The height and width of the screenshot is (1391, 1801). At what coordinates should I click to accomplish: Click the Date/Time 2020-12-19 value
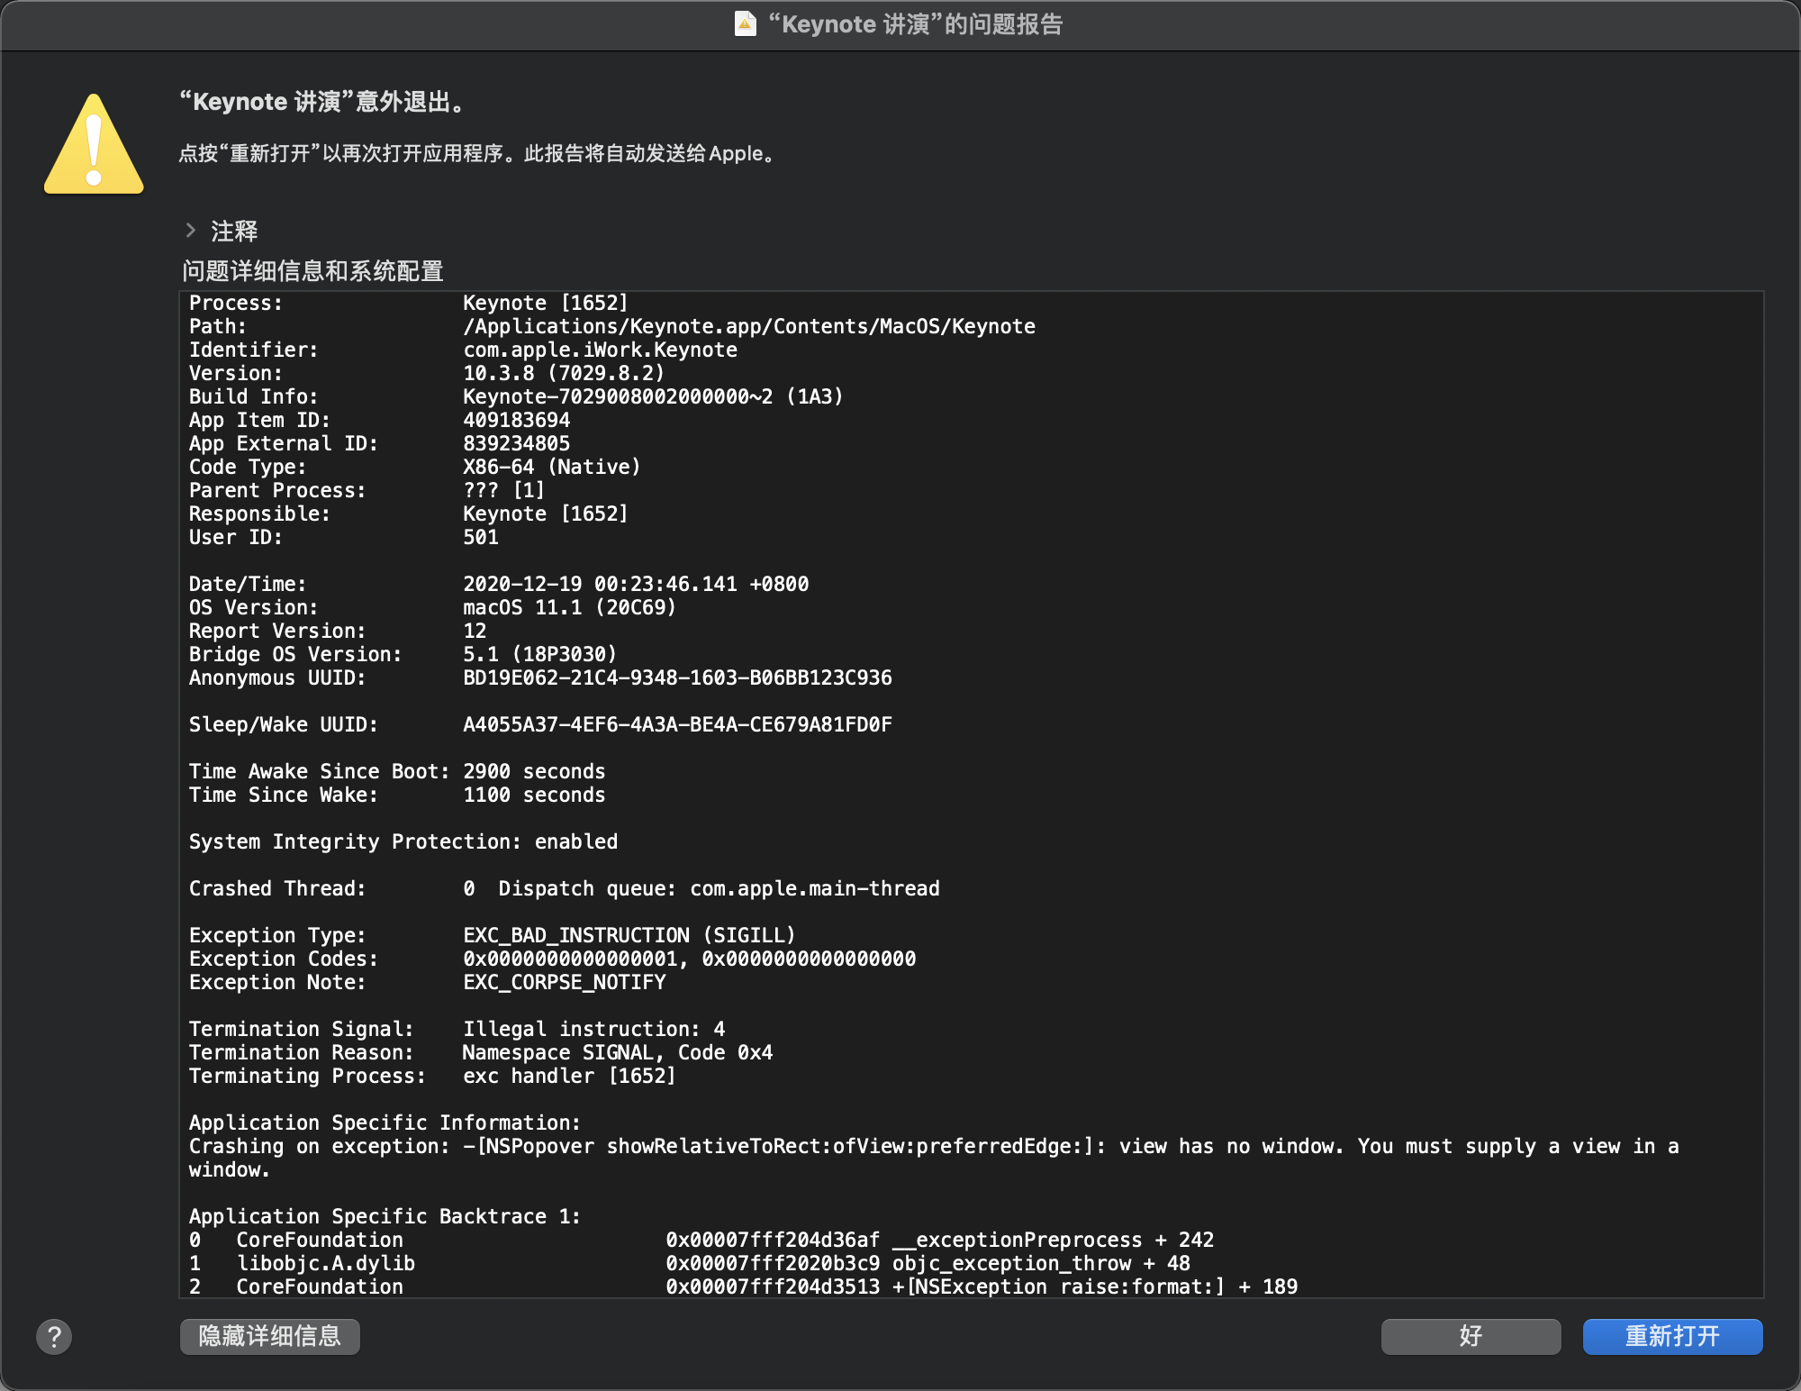click(635, 584)
